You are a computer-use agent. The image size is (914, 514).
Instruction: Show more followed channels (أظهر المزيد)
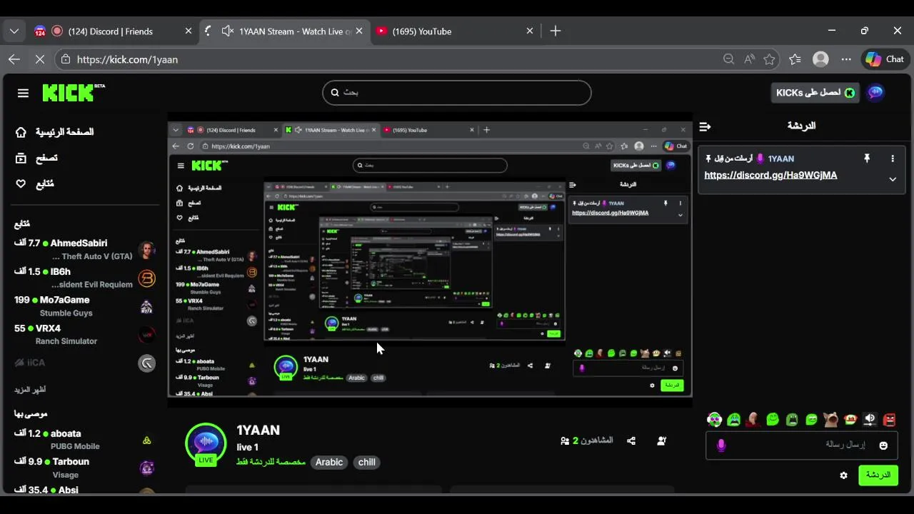[30, 390]
